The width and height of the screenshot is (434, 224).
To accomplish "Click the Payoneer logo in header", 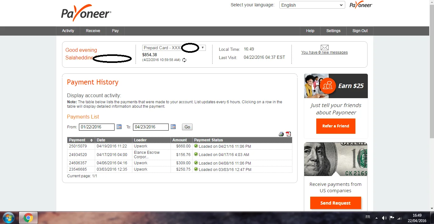I will 86,13.
